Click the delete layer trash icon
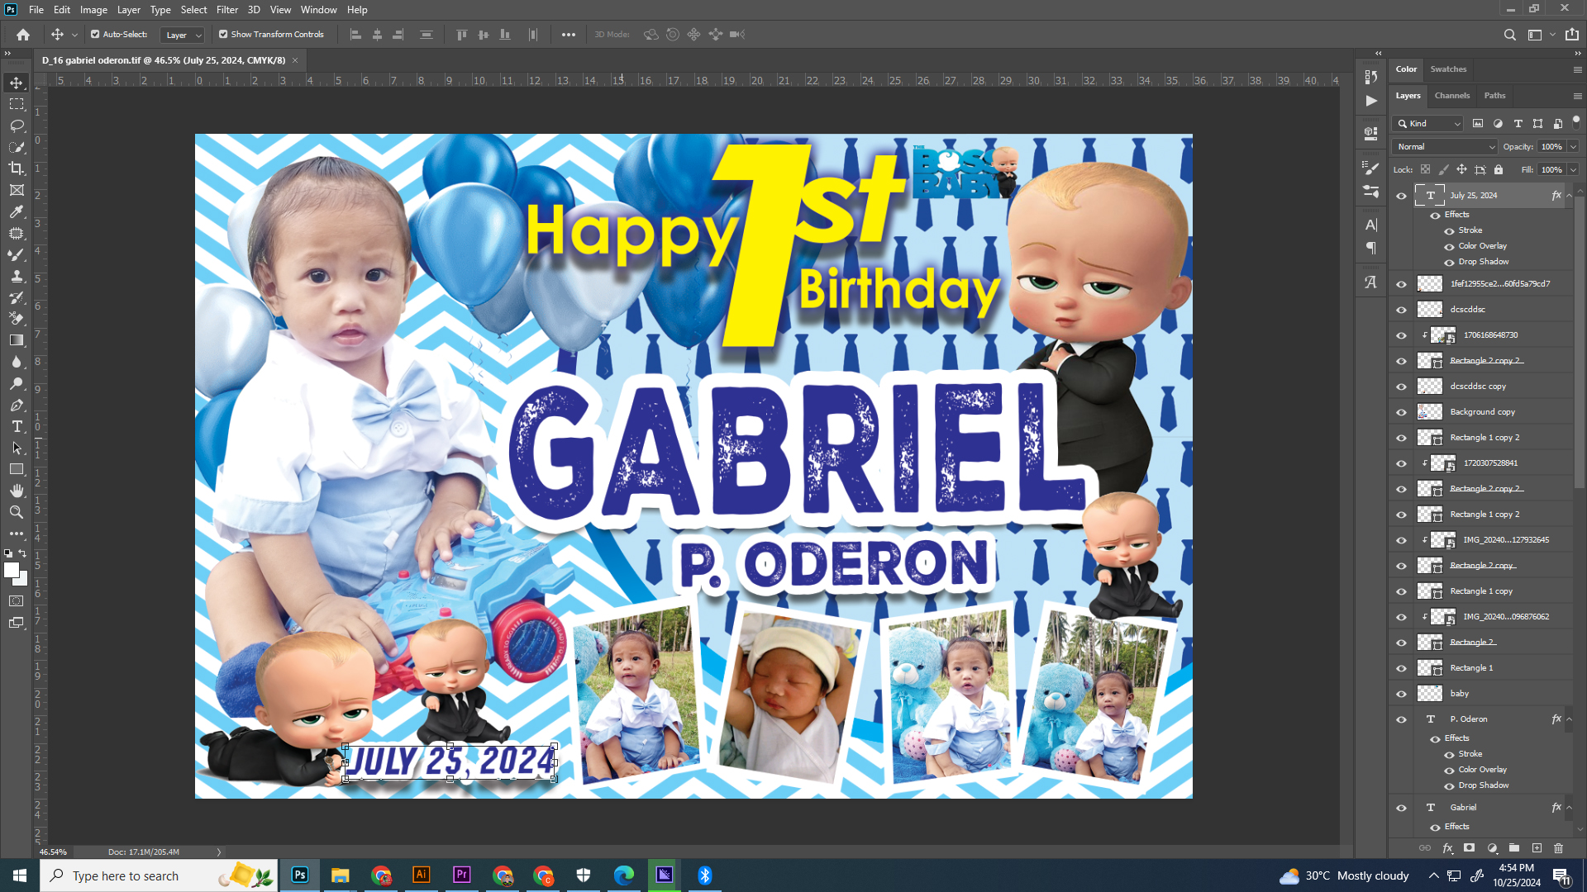The height and width of the screenshot is (892, 1587). (x=1558, y=848)
